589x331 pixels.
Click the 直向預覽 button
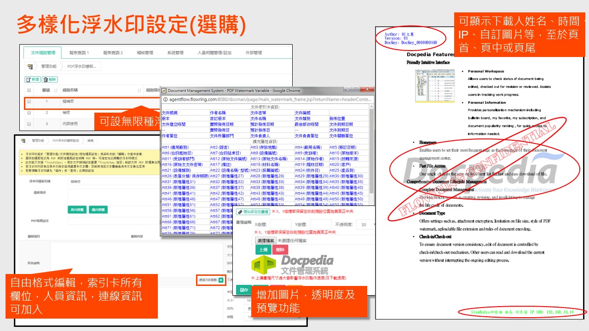[x=77, y=210]
